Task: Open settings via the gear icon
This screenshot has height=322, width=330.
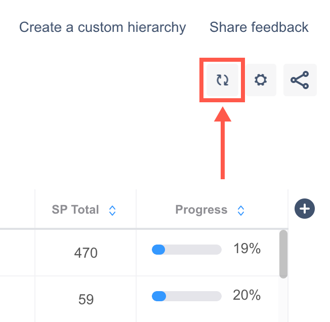Action: [x=261, y=80]
